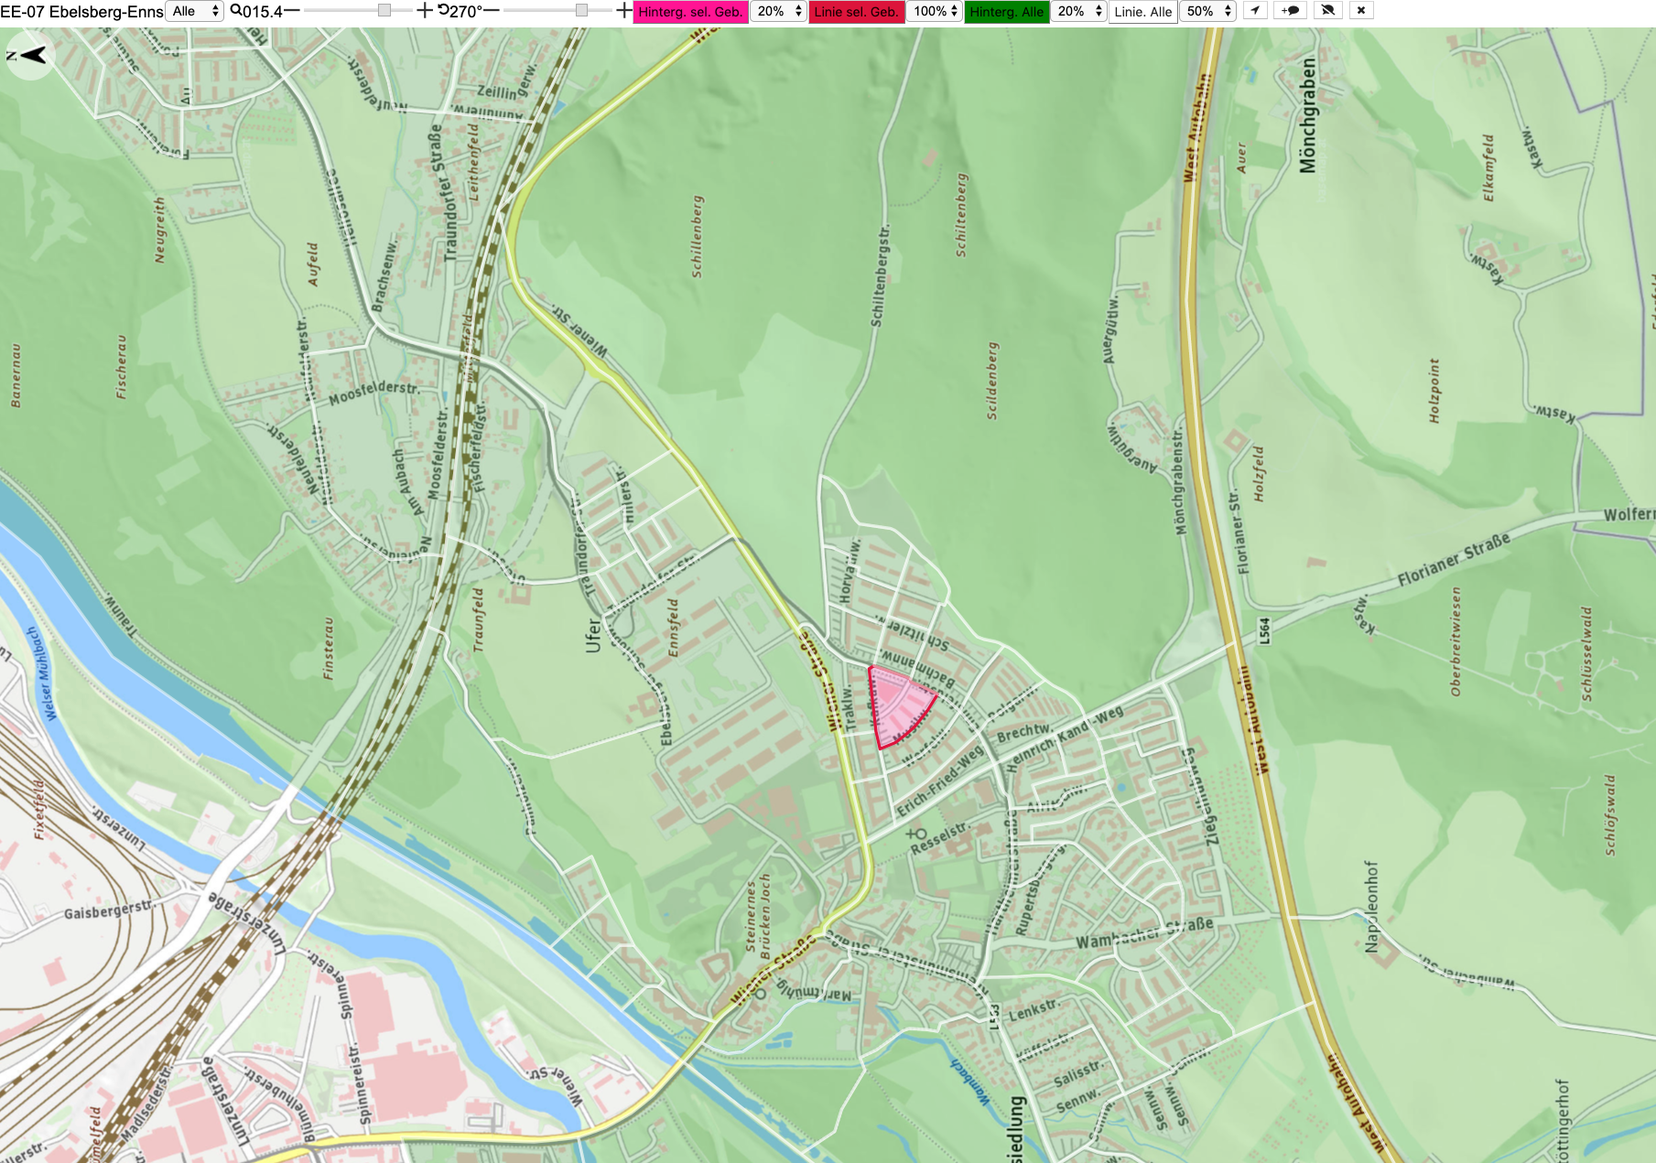Click the location arrow icon button
Viewport: 1656px width, 1163px height.
1254,11
